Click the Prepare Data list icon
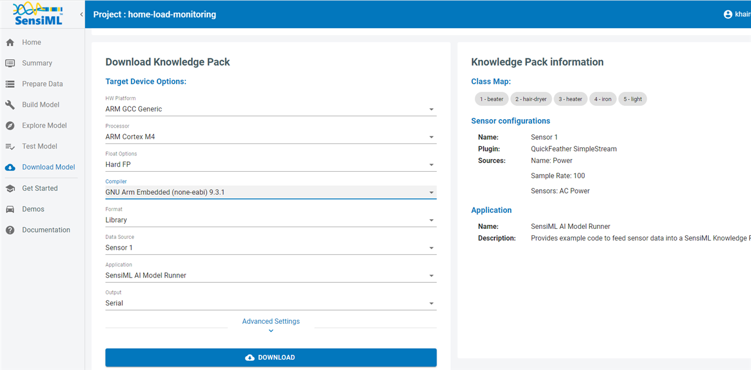The height and width of the screenshot is (370, 751). coord(10,84)
